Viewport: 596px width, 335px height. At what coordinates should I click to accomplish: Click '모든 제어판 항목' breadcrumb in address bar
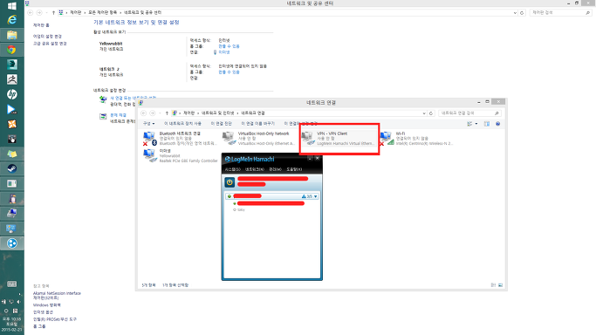pyautogui.click(x=103, y=12)
